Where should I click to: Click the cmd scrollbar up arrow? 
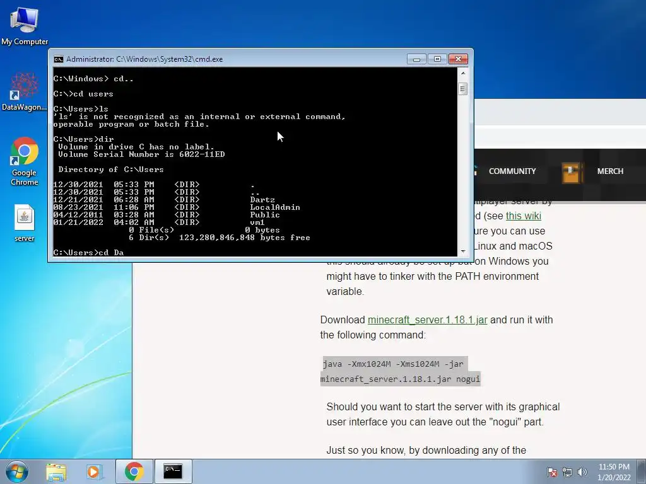click(462, 73)
